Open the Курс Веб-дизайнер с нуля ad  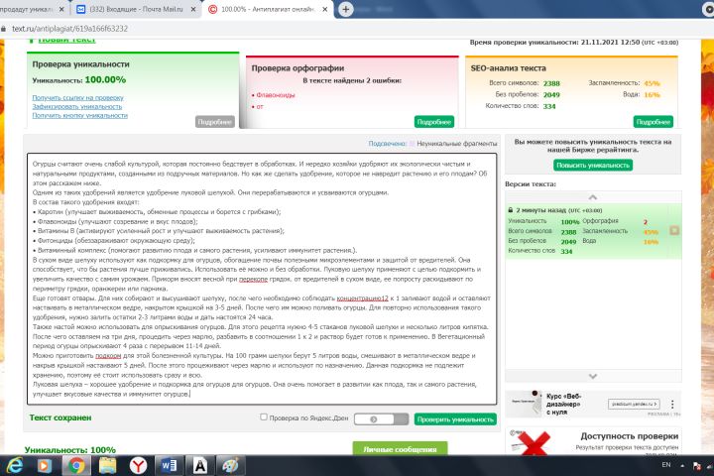tap(563, 404)
